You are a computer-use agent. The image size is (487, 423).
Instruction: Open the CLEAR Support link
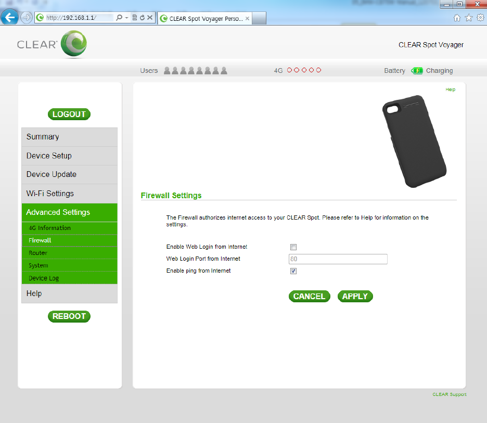tap(450, 394)
